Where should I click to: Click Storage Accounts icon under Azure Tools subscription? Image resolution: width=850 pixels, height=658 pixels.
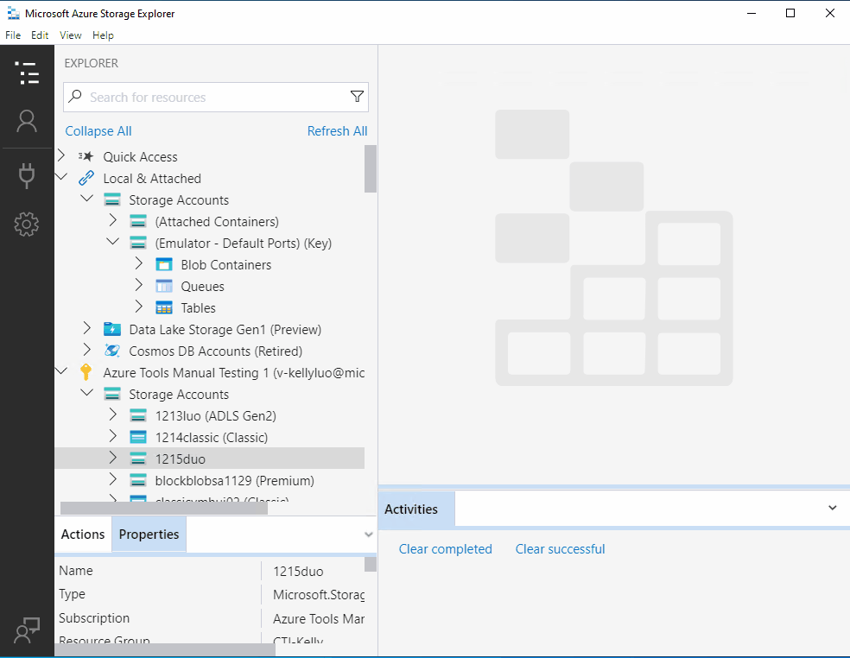tap(112, 394)
